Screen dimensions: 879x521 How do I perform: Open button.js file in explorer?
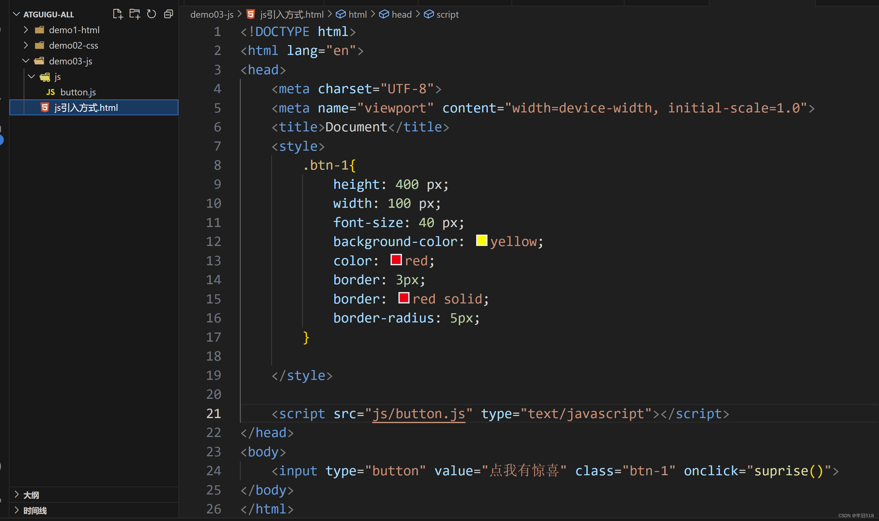tap(78, 92)
